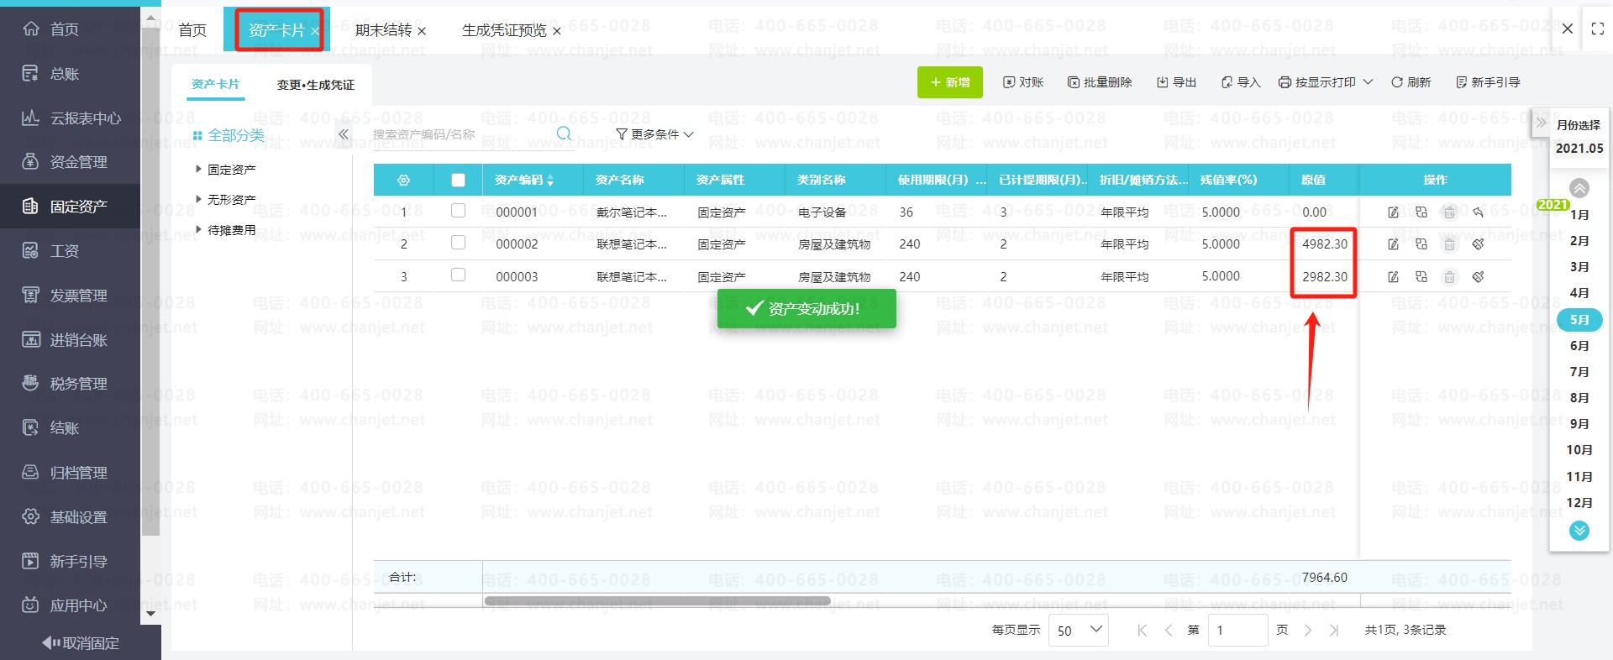
Task: Switch to the 变更•生成凭证 tab
Action: (315, 85)
